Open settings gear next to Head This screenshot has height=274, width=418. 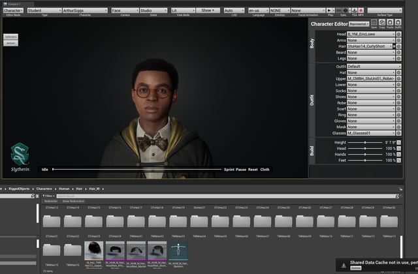pyautogui.click(x=398, y=34)
